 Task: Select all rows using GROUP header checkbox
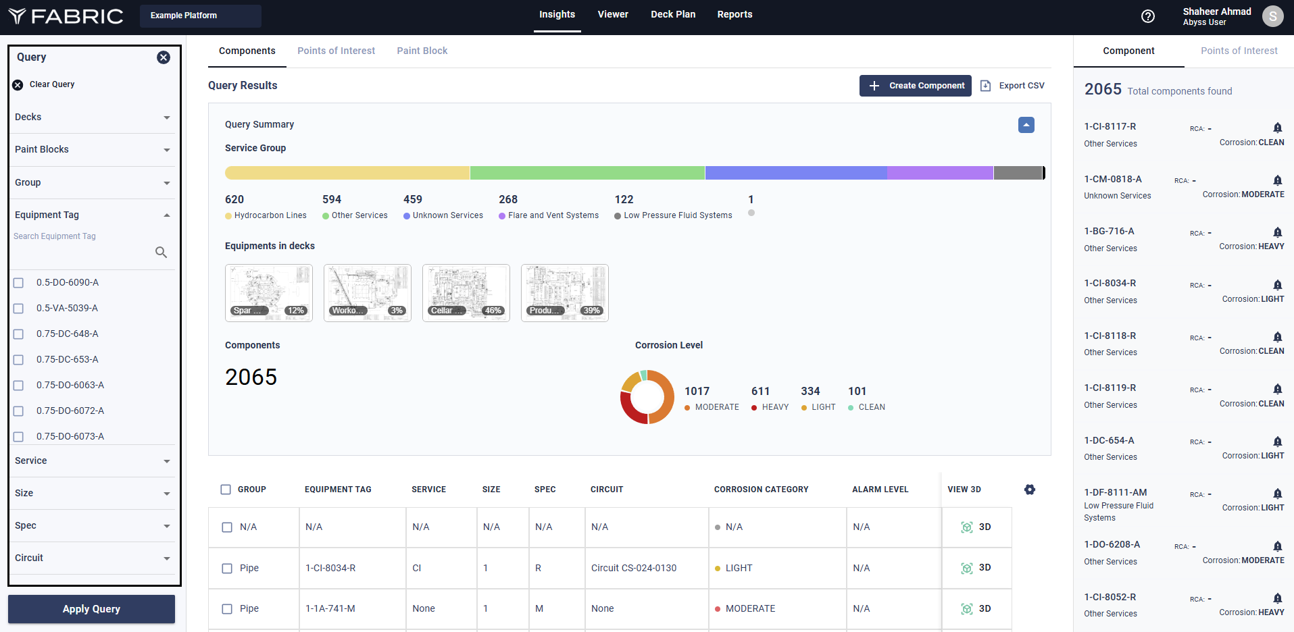226,490
